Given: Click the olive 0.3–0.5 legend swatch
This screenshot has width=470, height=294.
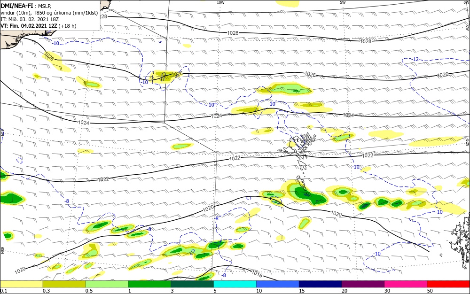Looking at the screenshot, I should coord(64,284).
